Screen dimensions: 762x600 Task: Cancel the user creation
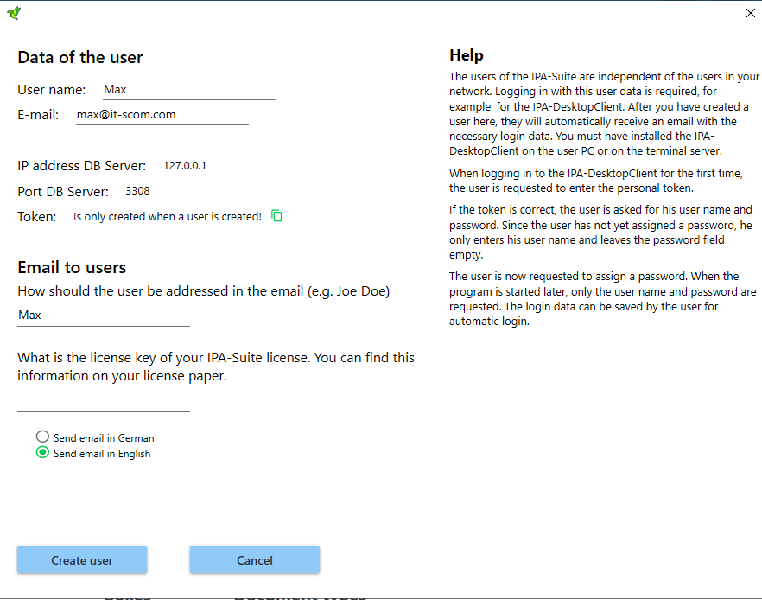[255, 560]
